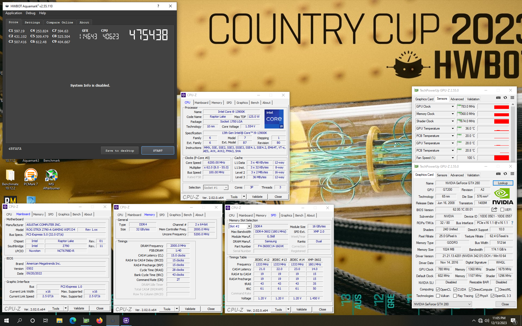This screenshot has height=326, width=522.
Task: Toggle the OpenCL checkbox
Action: point(438,290)
